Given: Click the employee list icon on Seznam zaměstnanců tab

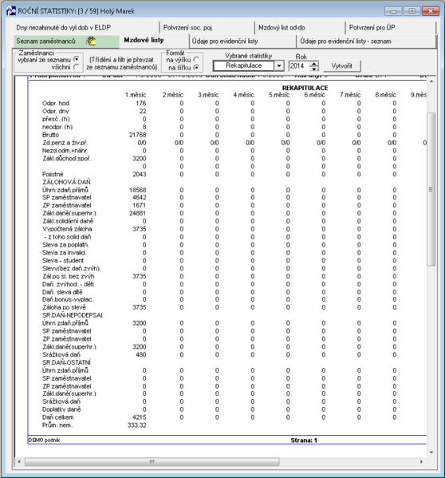Looking at the screenshot, I should [90, 41].
